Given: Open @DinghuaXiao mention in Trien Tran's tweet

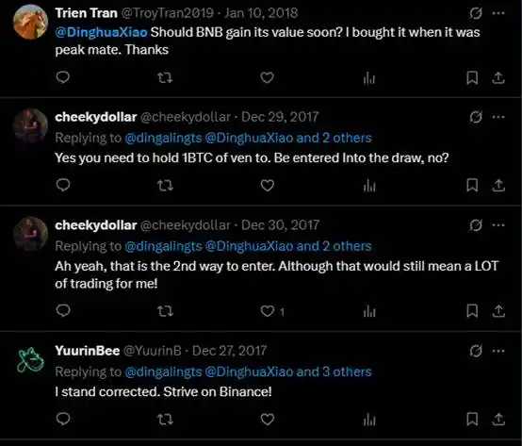Looking at the screenshot, I should (101, 33).
